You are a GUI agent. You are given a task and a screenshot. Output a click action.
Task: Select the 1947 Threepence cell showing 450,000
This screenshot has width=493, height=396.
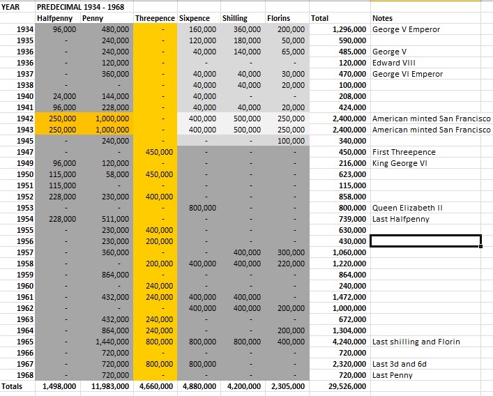click(x=156, y=152)
